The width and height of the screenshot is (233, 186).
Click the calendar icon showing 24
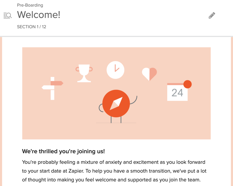177,92
